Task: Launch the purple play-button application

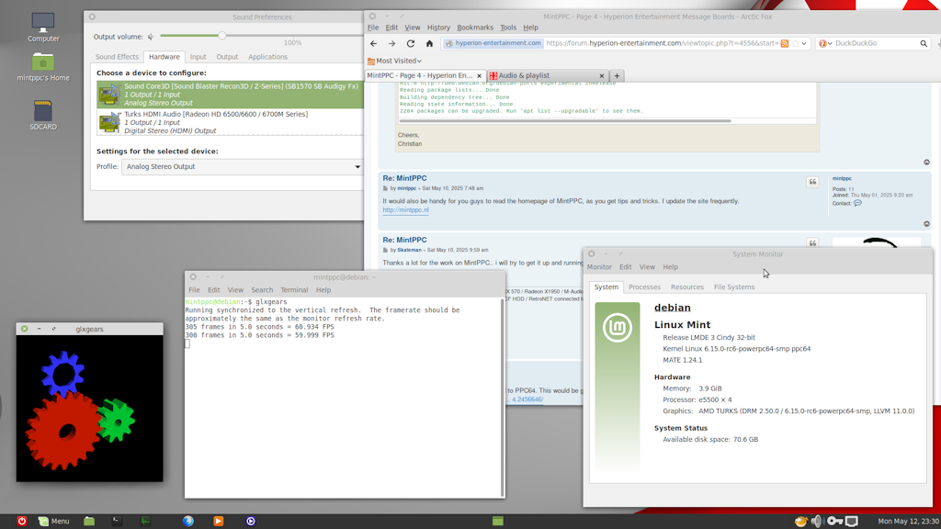Action: pyautogui.click(x=251, y=522)
